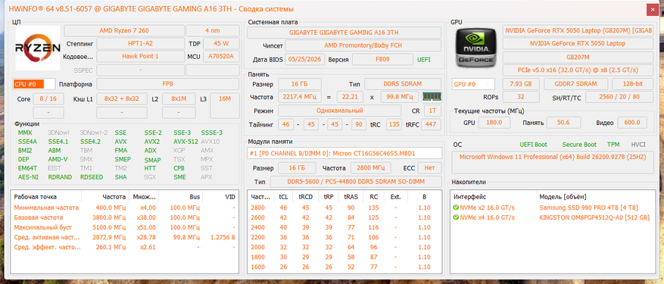Click the green memory module chip icon
This screenshot has height=284, width=664.
(432, 97)
